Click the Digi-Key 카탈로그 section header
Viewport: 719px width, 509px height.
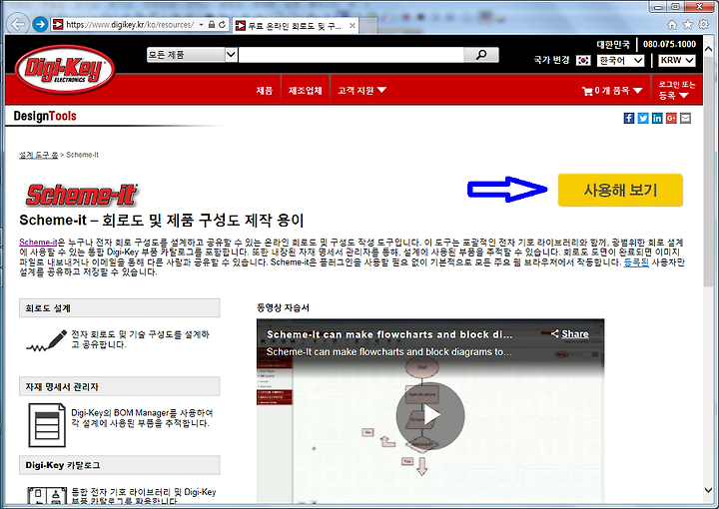click(119, 465)
